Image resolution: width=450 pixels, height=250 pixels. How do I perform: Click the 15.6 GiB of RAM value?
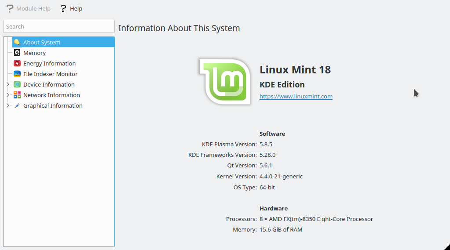[x=281, y=230]
